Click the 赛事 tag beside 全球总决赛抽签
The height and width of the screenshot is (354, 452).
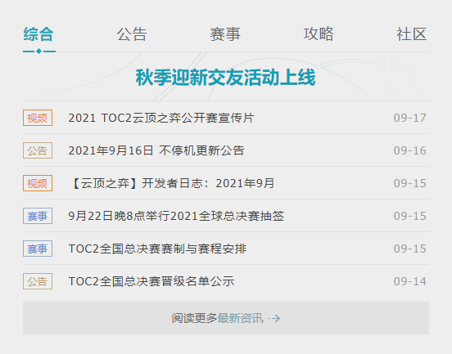click(38, 216)
